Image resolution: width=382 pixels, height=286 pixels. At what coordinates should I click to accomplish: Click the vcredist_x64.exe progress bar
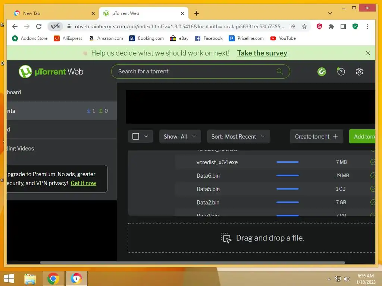[288, 162]
